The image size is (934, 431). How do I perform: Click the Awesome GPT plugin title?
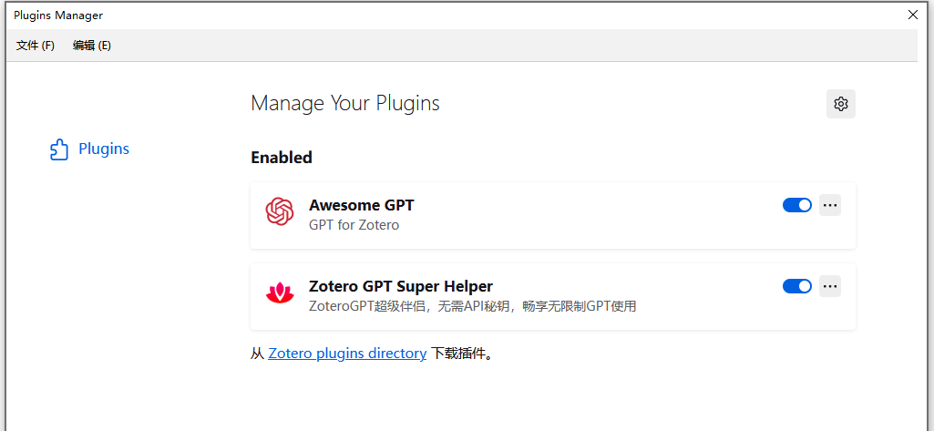point(362,205)
